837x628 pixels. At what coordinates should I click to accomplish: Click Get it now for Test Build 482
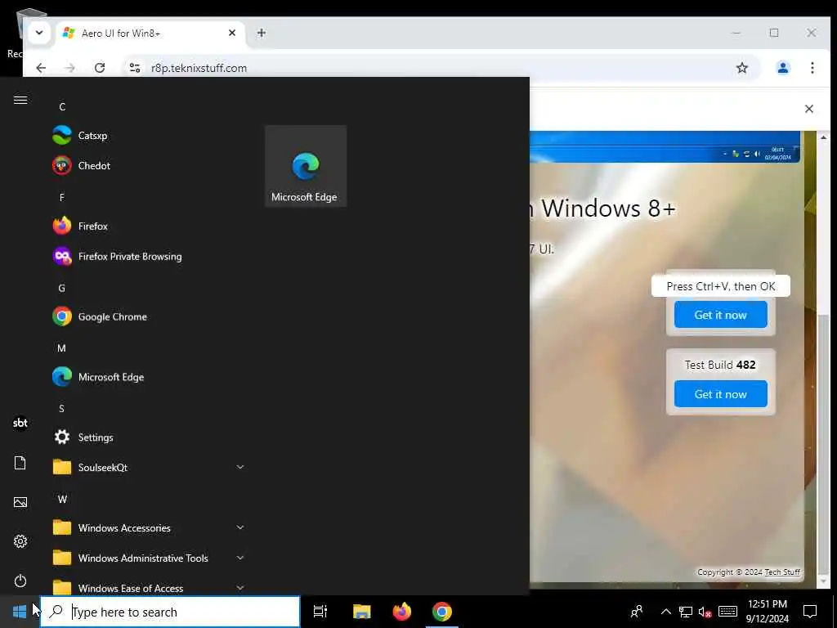(x=721, y=393)
